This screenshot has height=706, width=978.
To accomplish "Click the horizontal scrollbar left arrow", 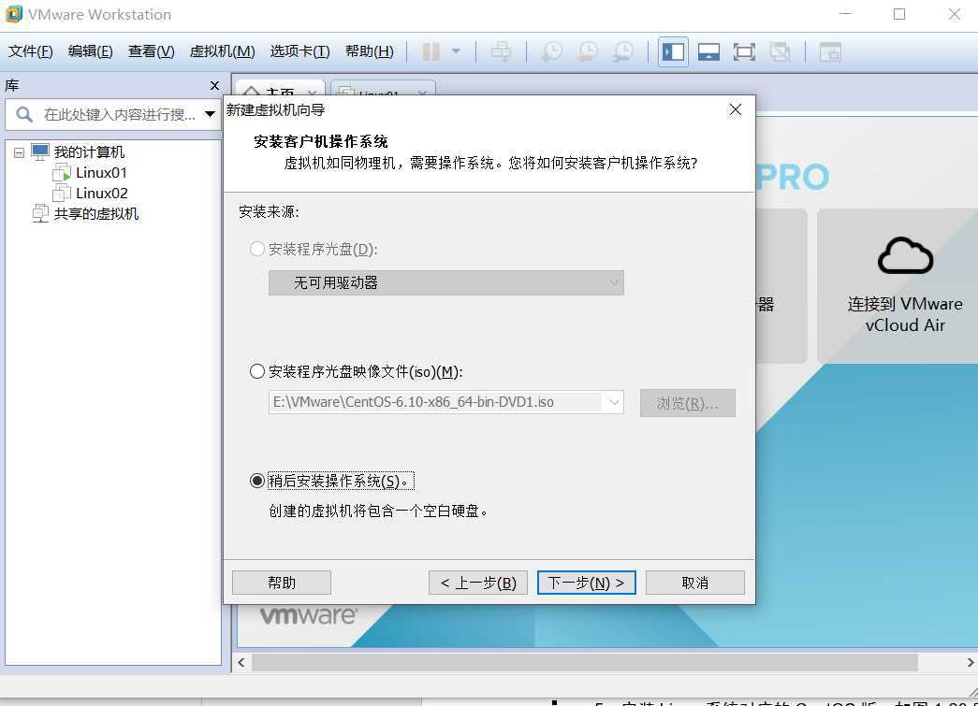I will tap(242, 662).
